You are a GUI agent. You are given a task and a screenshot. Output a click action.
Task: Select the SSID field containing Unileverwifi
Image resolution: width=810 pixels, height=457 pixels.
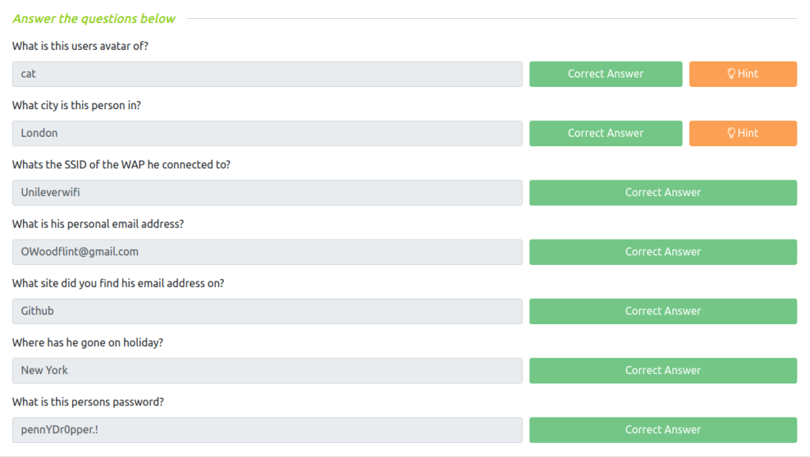point(267,193)
